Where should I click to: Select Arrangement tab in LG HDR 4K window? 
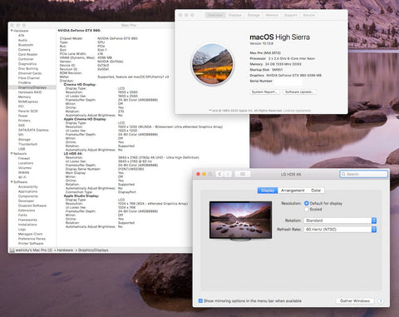click(293, 191)
